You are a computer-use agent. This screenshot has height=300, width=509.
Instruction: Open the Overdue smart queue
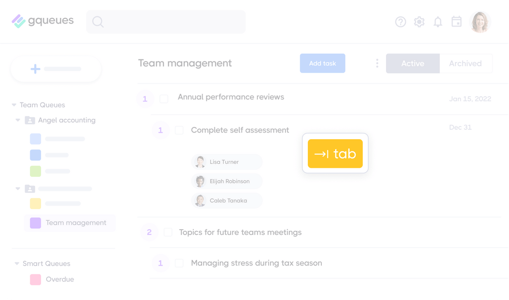click(61, 279)
